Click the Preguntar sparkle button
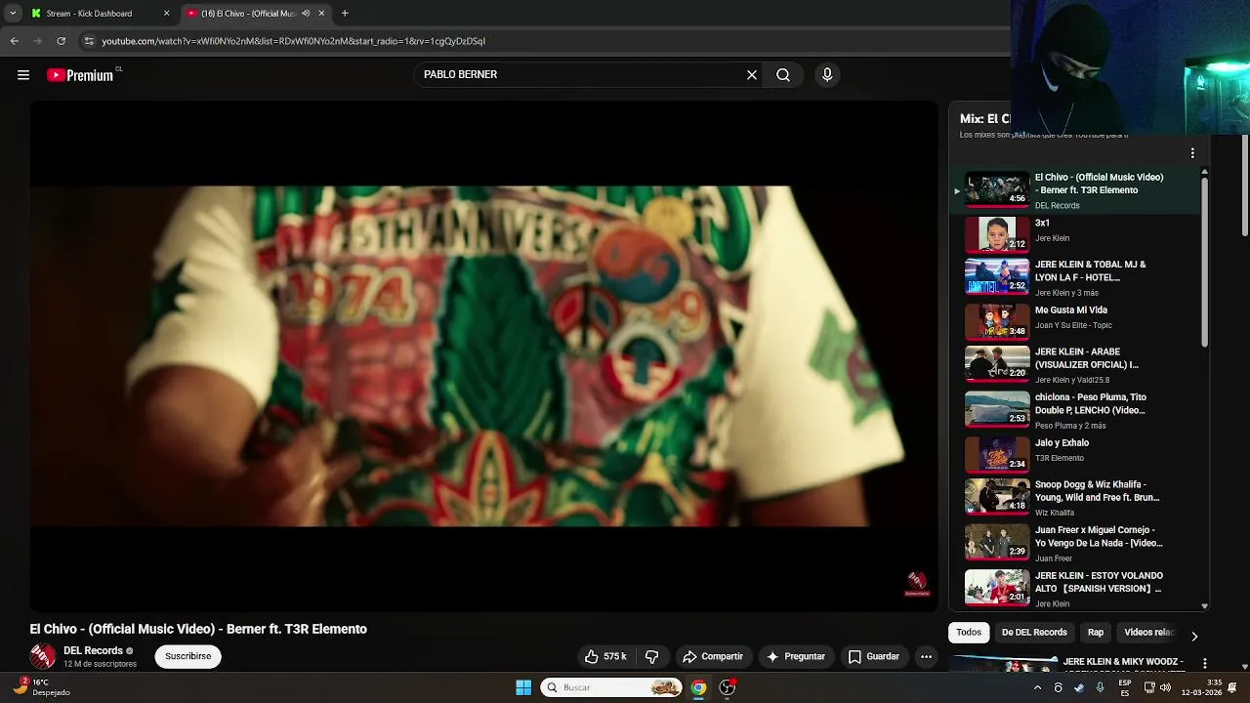This screenshot has height=703, width=1250. point(796,657)
